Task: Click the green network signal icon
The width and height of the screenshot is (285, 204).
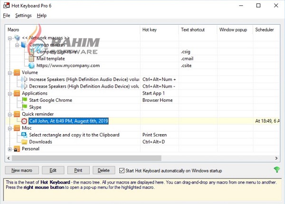Action: (x=276, y=170)
